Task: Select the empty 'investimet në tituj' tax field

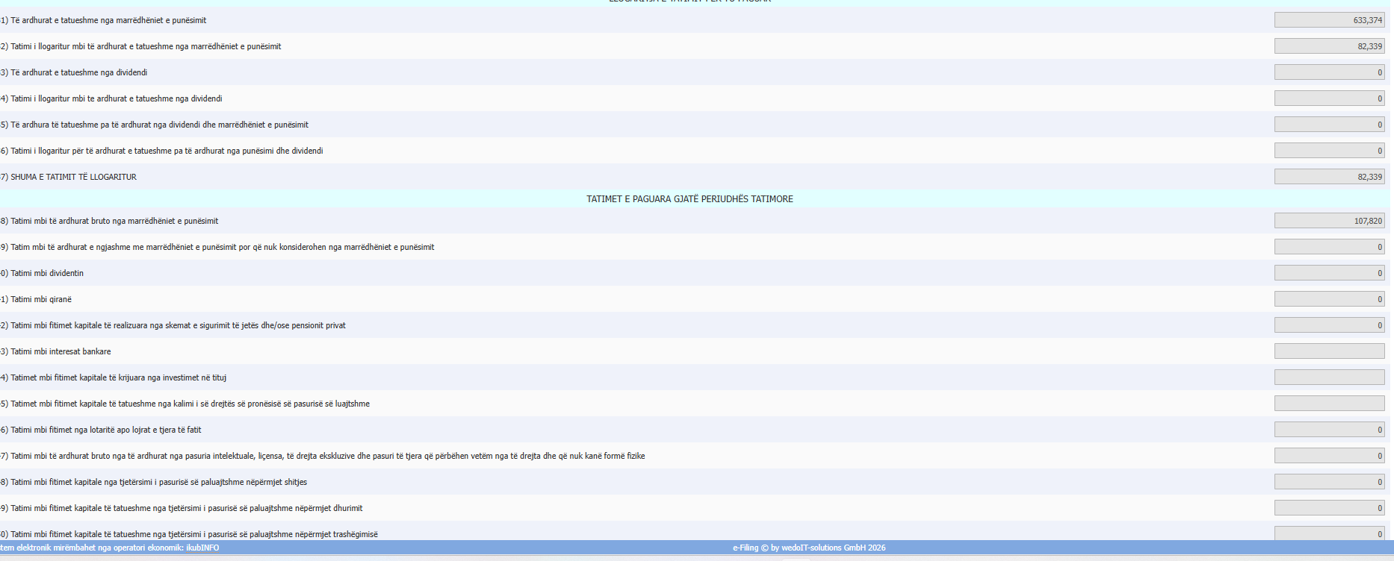Action: [1329, 377]
